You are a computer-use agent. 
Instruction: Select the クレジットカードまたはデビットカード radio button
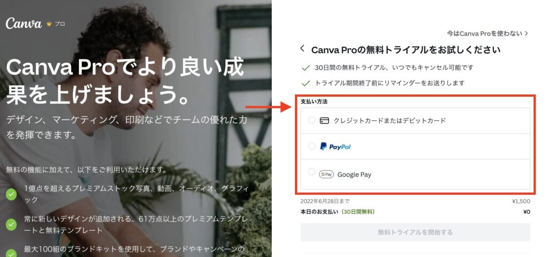tap(311, 120)
